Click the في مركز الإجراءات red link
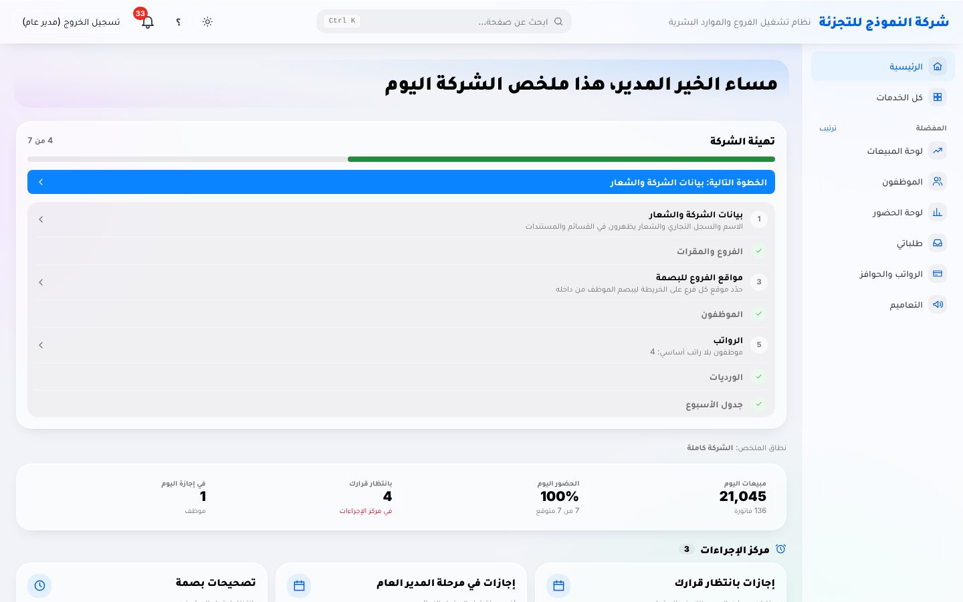The width and height of the screenshot is (963, 602). point(366,511)
